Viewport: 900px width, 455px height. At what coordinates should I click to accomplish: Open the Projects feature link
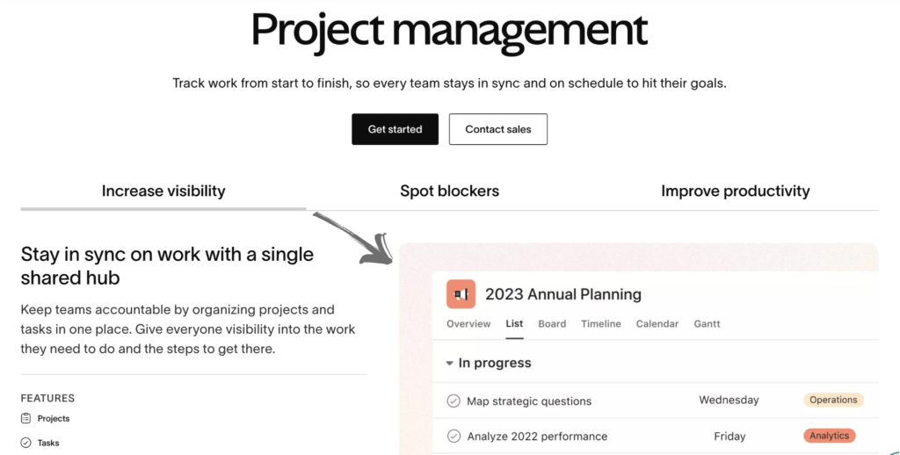point(54,418)
